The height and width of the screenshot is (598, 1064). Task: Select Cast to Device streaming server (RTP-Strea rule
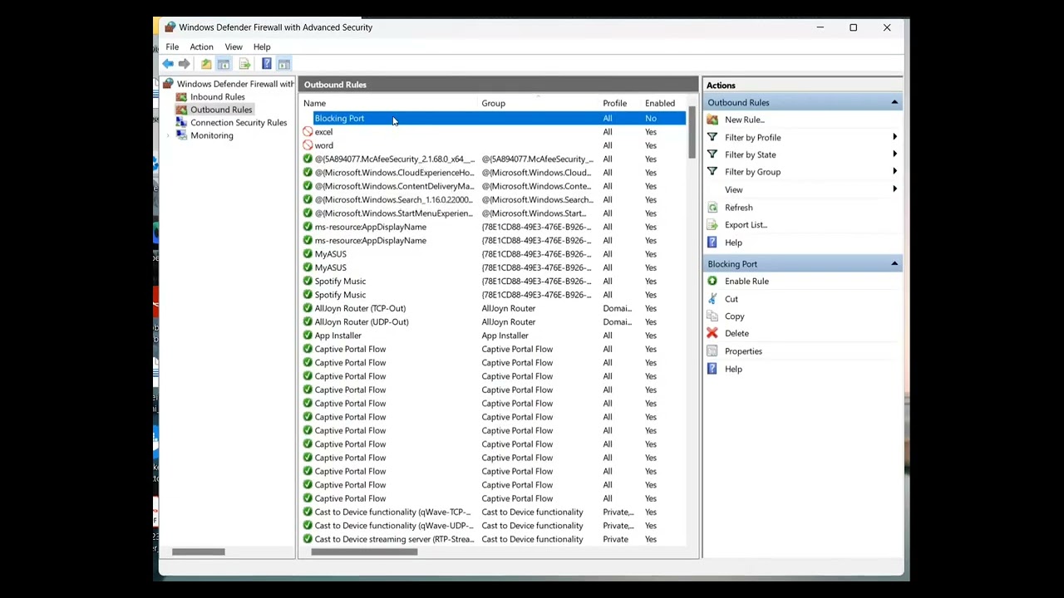click(x=493, y=539)
